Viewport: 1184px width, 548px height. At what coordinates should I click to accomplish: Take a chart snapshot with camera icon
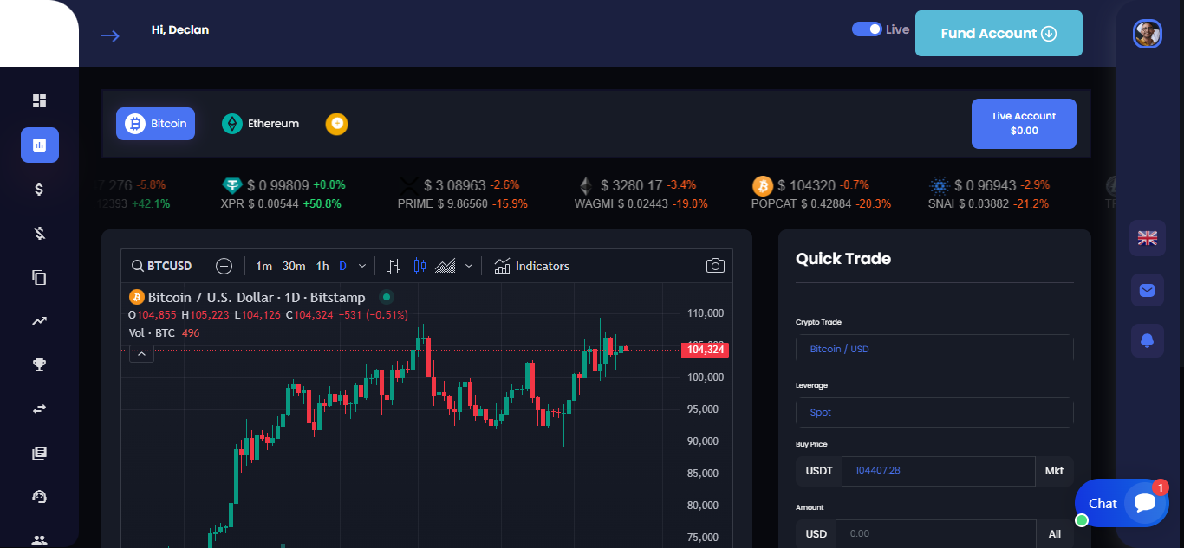(x=715, y=266)
